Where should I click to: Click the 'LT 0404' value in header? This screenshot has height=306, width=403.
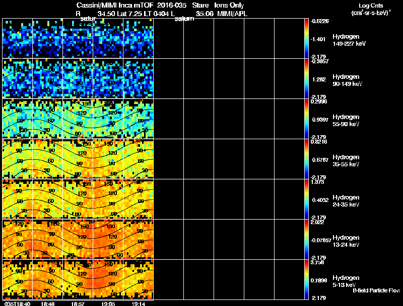point(157,14)
